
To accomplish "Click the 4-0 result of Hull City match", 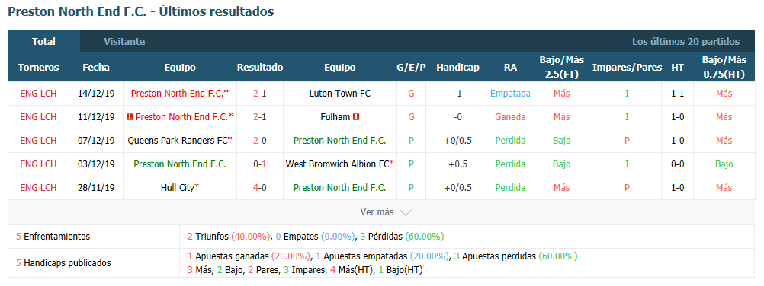I will [x=260, y=187].
